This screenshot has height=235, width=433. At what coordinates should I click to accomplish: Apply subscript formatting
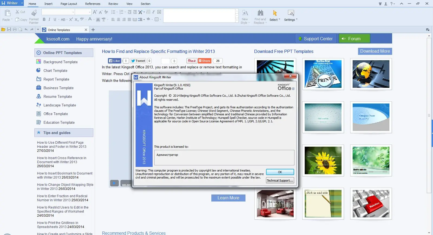[x=76, y=19]
